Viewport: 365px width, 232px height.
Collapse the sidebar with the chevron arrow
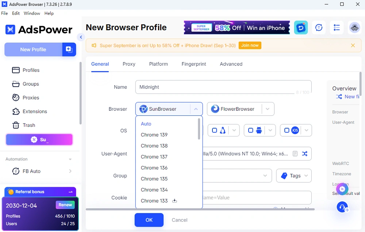[81, 37]
